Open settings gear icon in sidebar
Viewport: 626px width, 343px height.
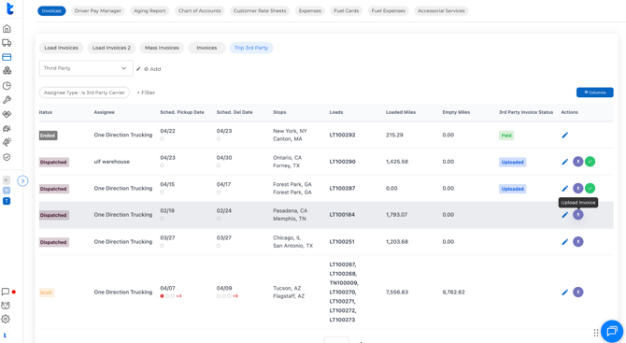(x=6, y=319)
